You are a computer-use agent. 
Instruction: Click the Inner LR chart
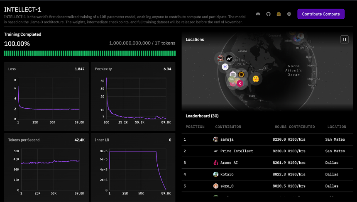pos(133,167)
